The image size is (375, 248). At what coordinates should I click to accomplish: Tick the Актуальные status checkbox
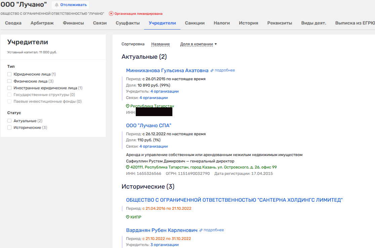(x=9, y=121)
